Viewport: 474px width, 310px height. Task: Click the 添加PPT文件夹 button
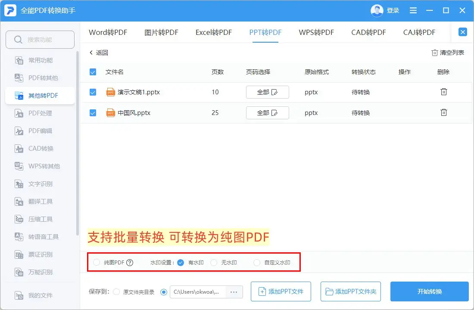pos(351,291)
